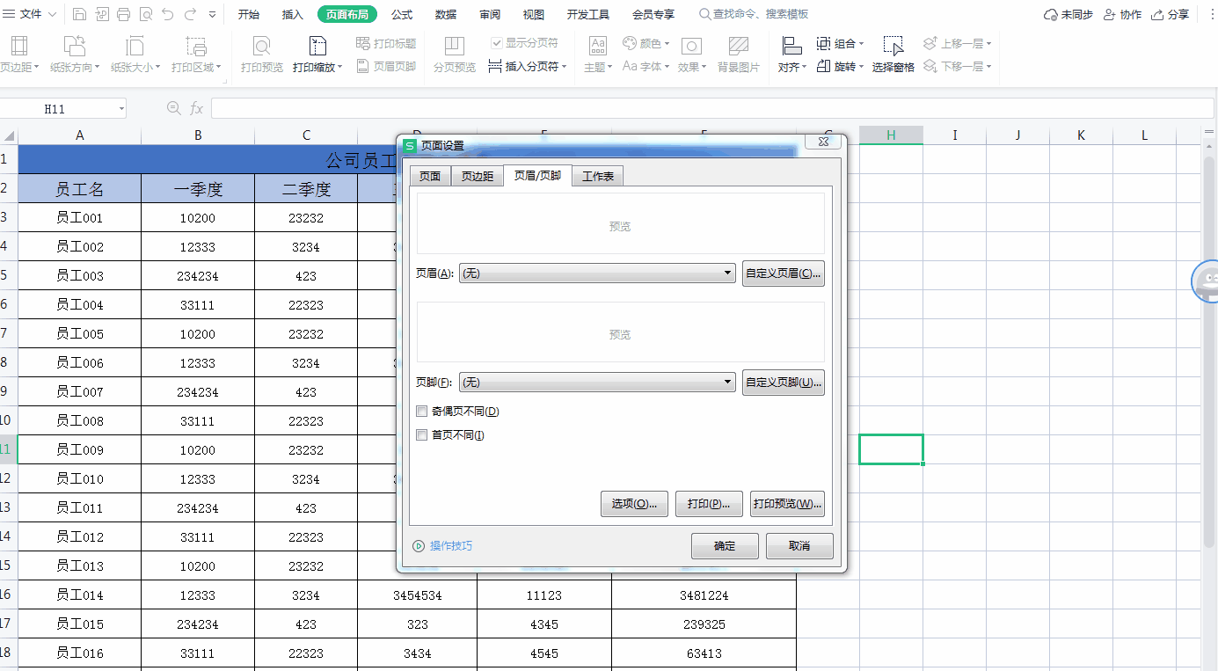Open the 文件 menu
1218x671 pixels.
[31, 14]
